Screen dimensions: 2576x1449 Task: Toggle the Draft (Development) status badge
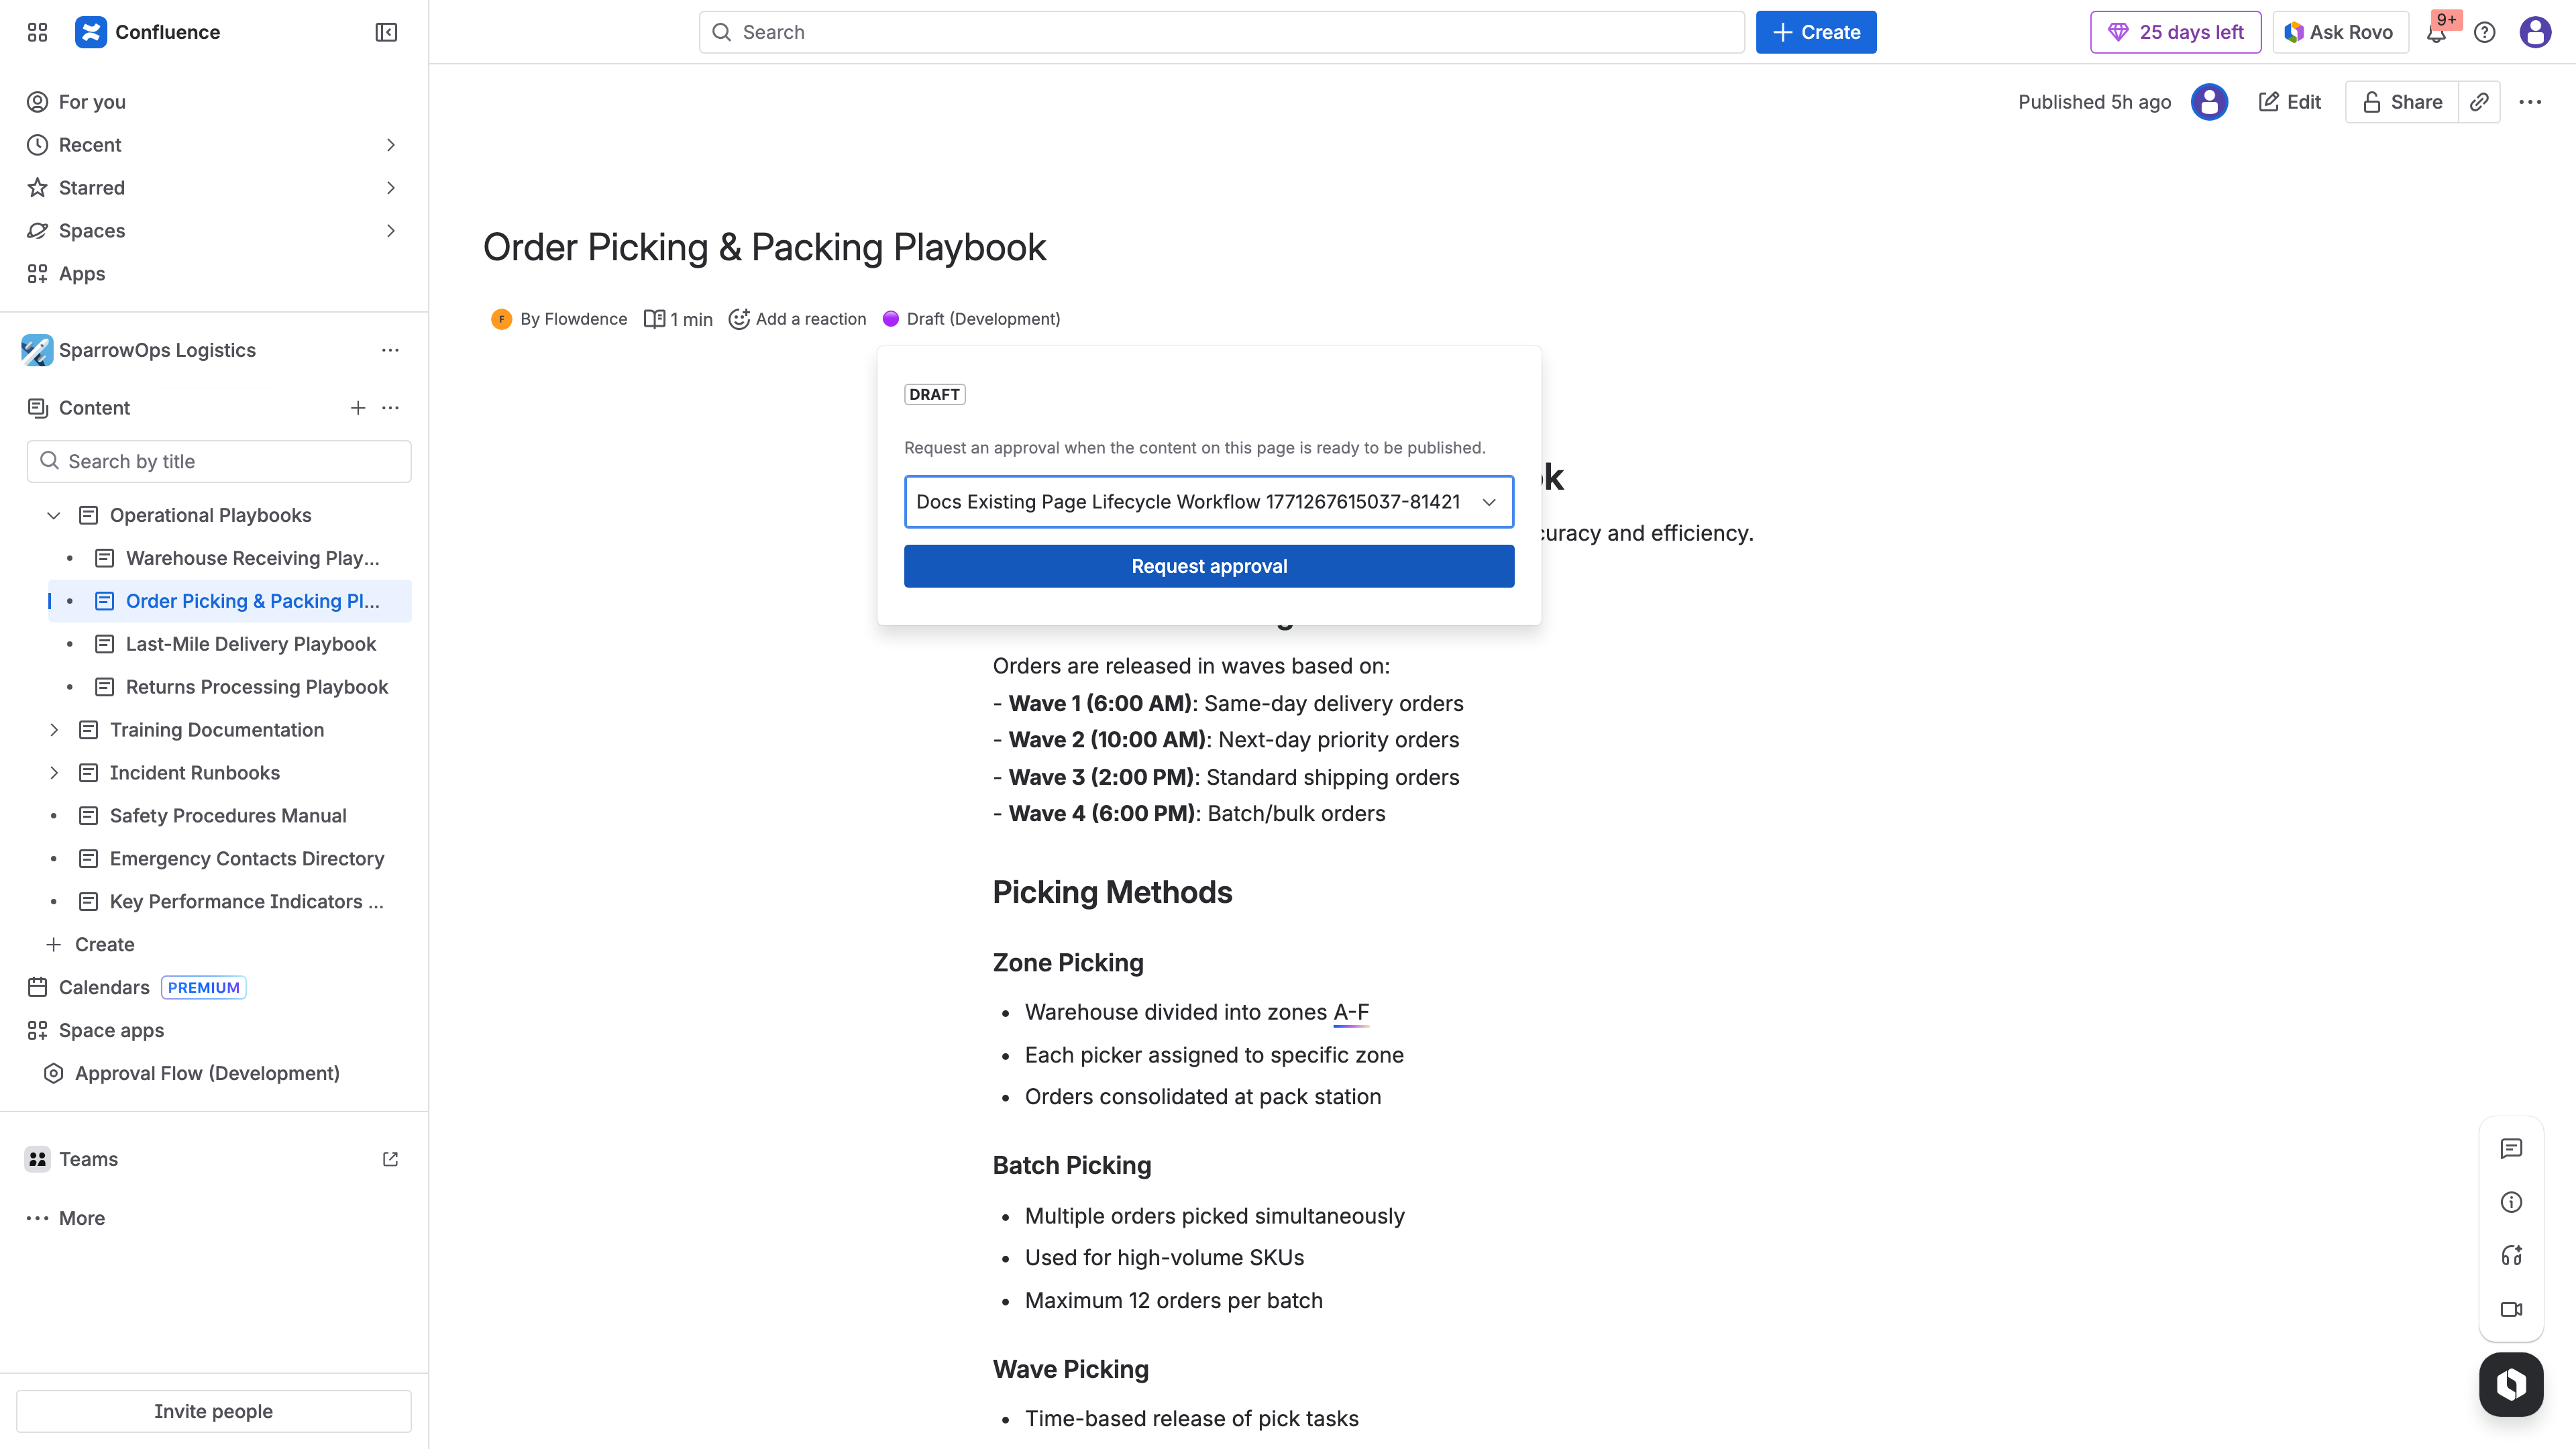(970, 318)
